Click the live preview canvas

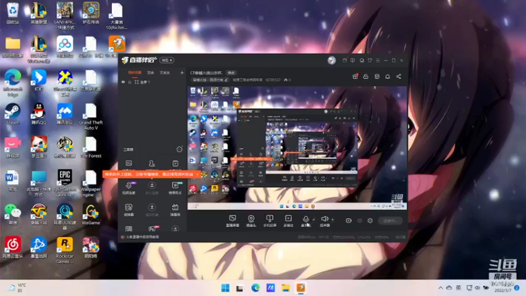tap(297, 148)
